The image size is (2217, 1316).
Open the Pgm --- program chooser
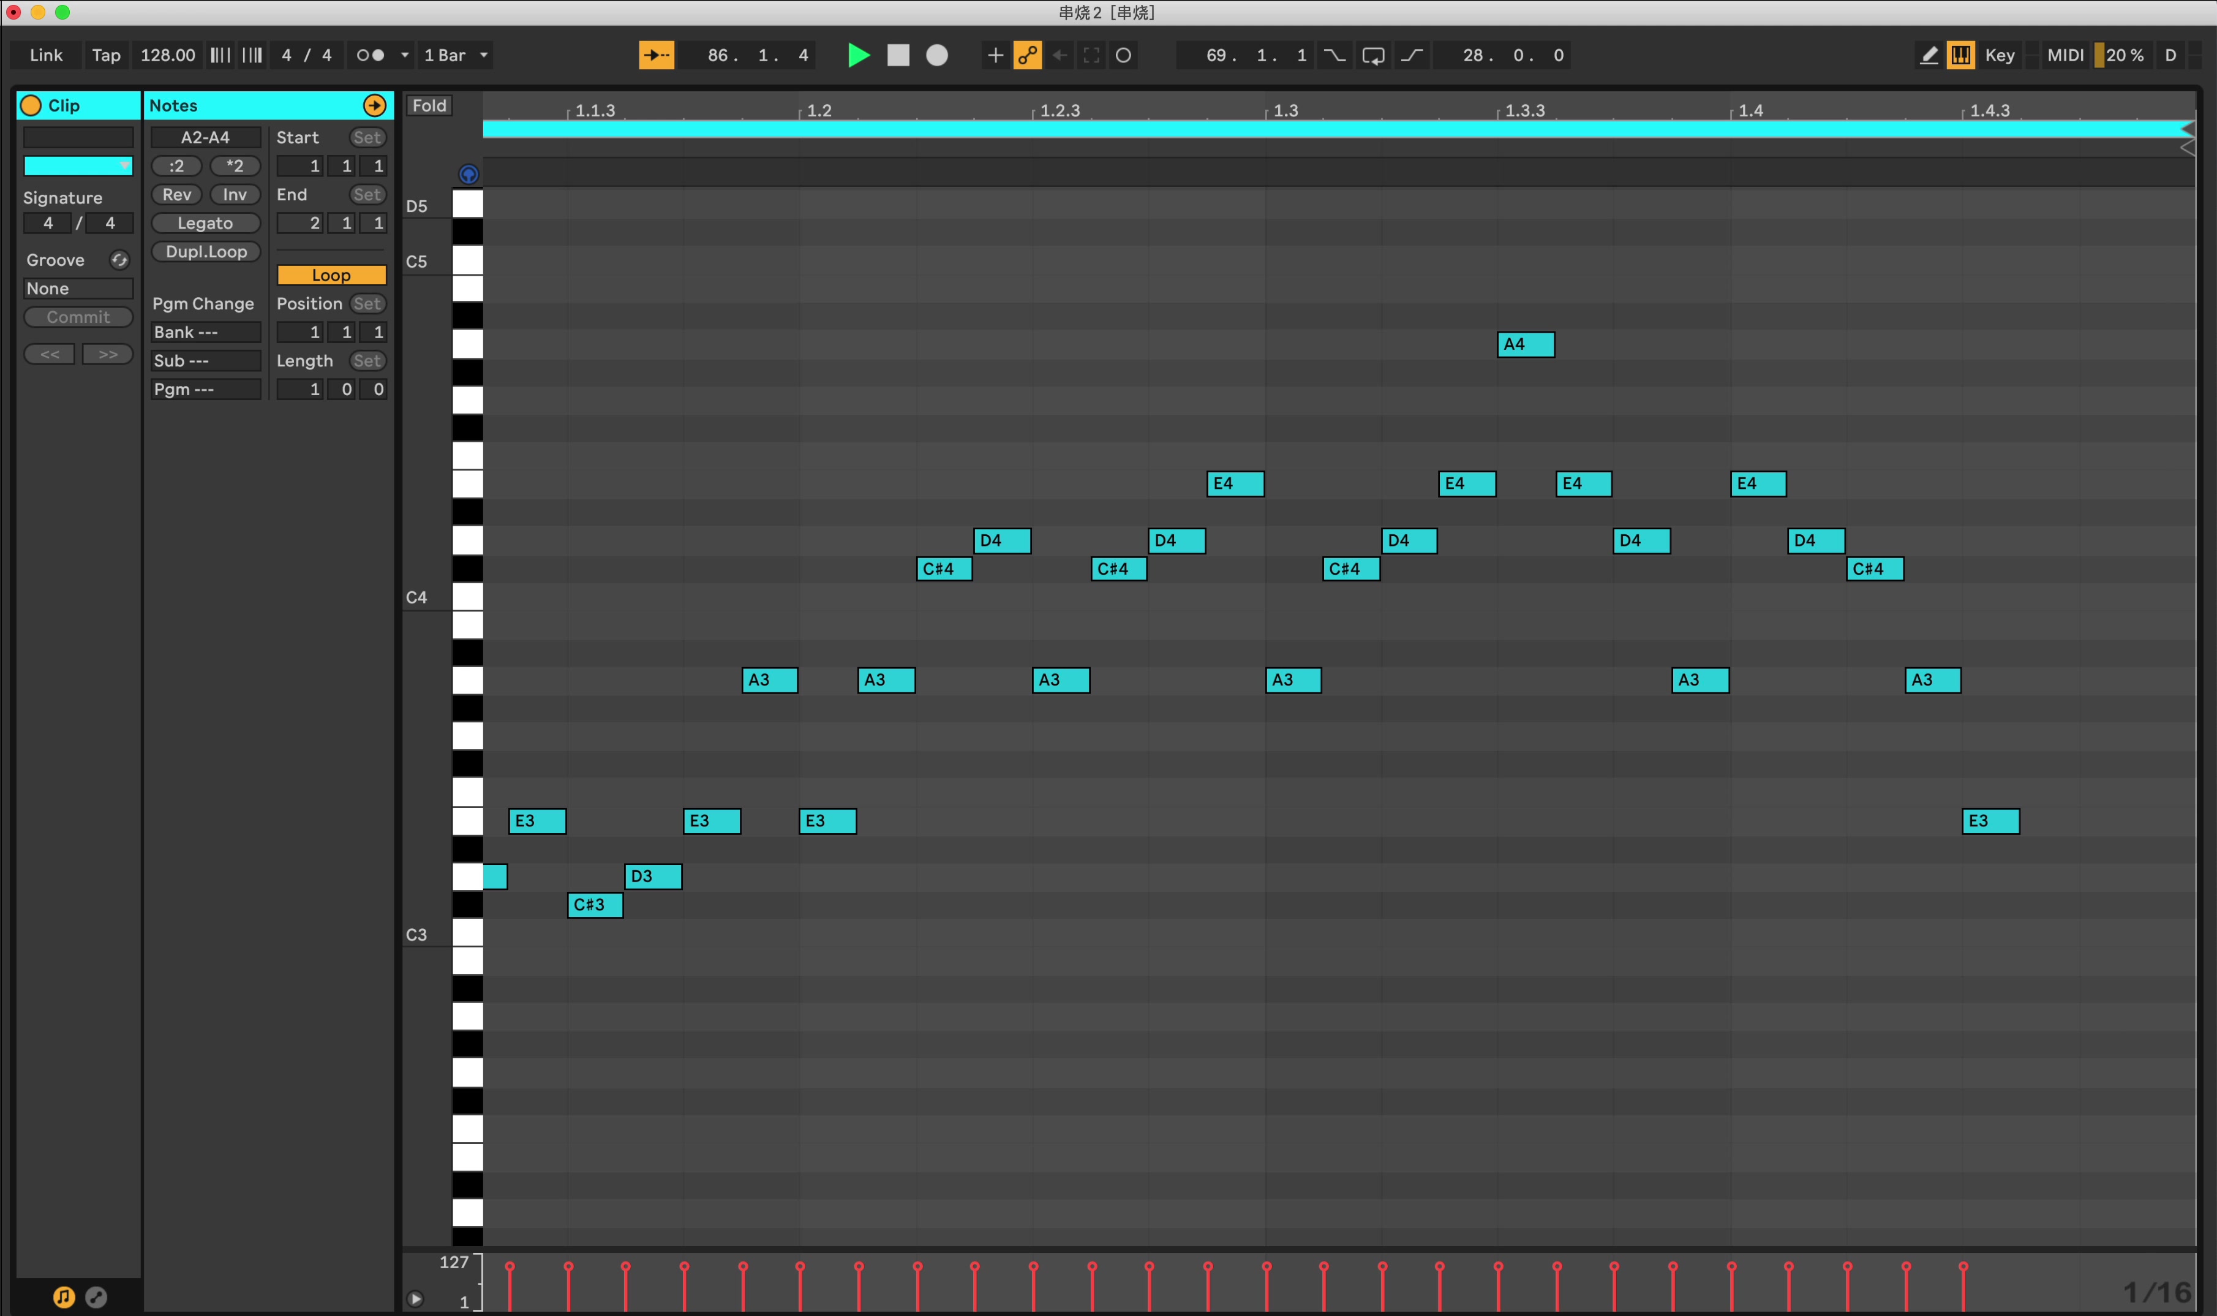[x=206, y=388]
